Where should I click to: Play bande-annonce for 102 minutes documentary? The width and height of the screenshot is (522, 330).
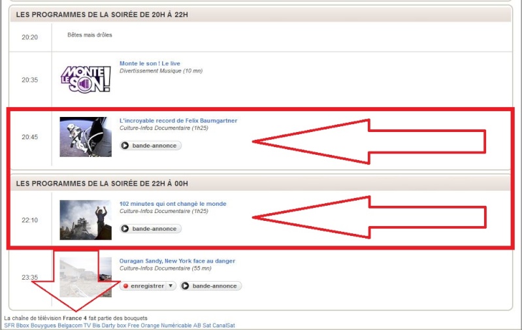click(150, 229)
